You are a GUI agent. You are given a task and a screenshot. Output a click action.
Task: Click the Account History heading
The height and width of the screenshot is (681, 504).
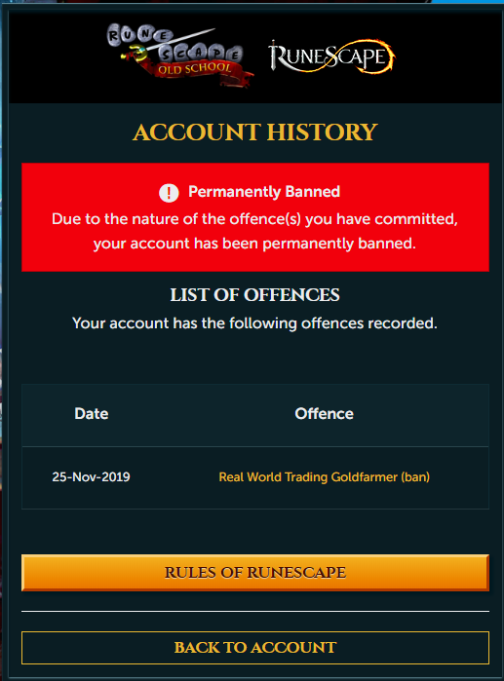255,132
